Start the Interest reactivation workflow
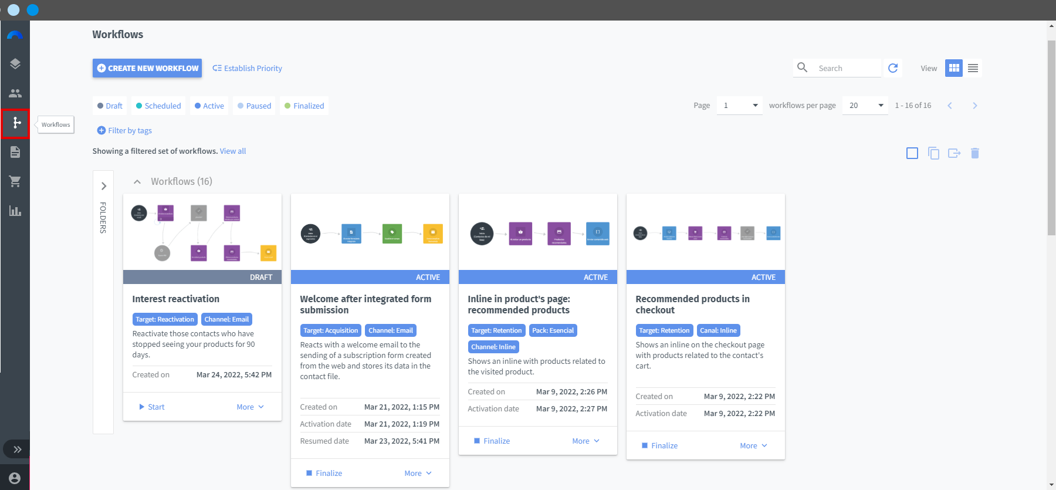 (151, 407)
